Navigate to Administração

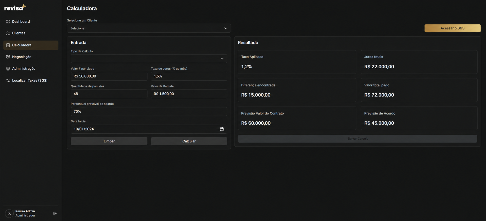(31, 69)
